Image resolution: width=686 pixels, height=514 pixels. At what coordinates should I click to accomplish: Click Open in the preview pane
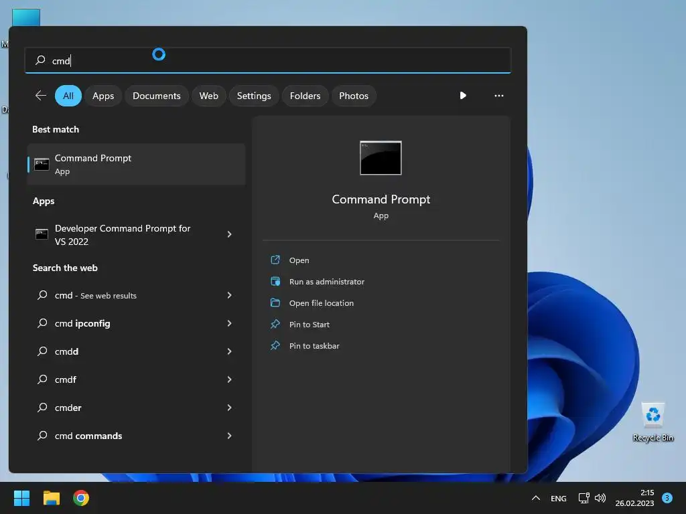(x=299, y=260)
